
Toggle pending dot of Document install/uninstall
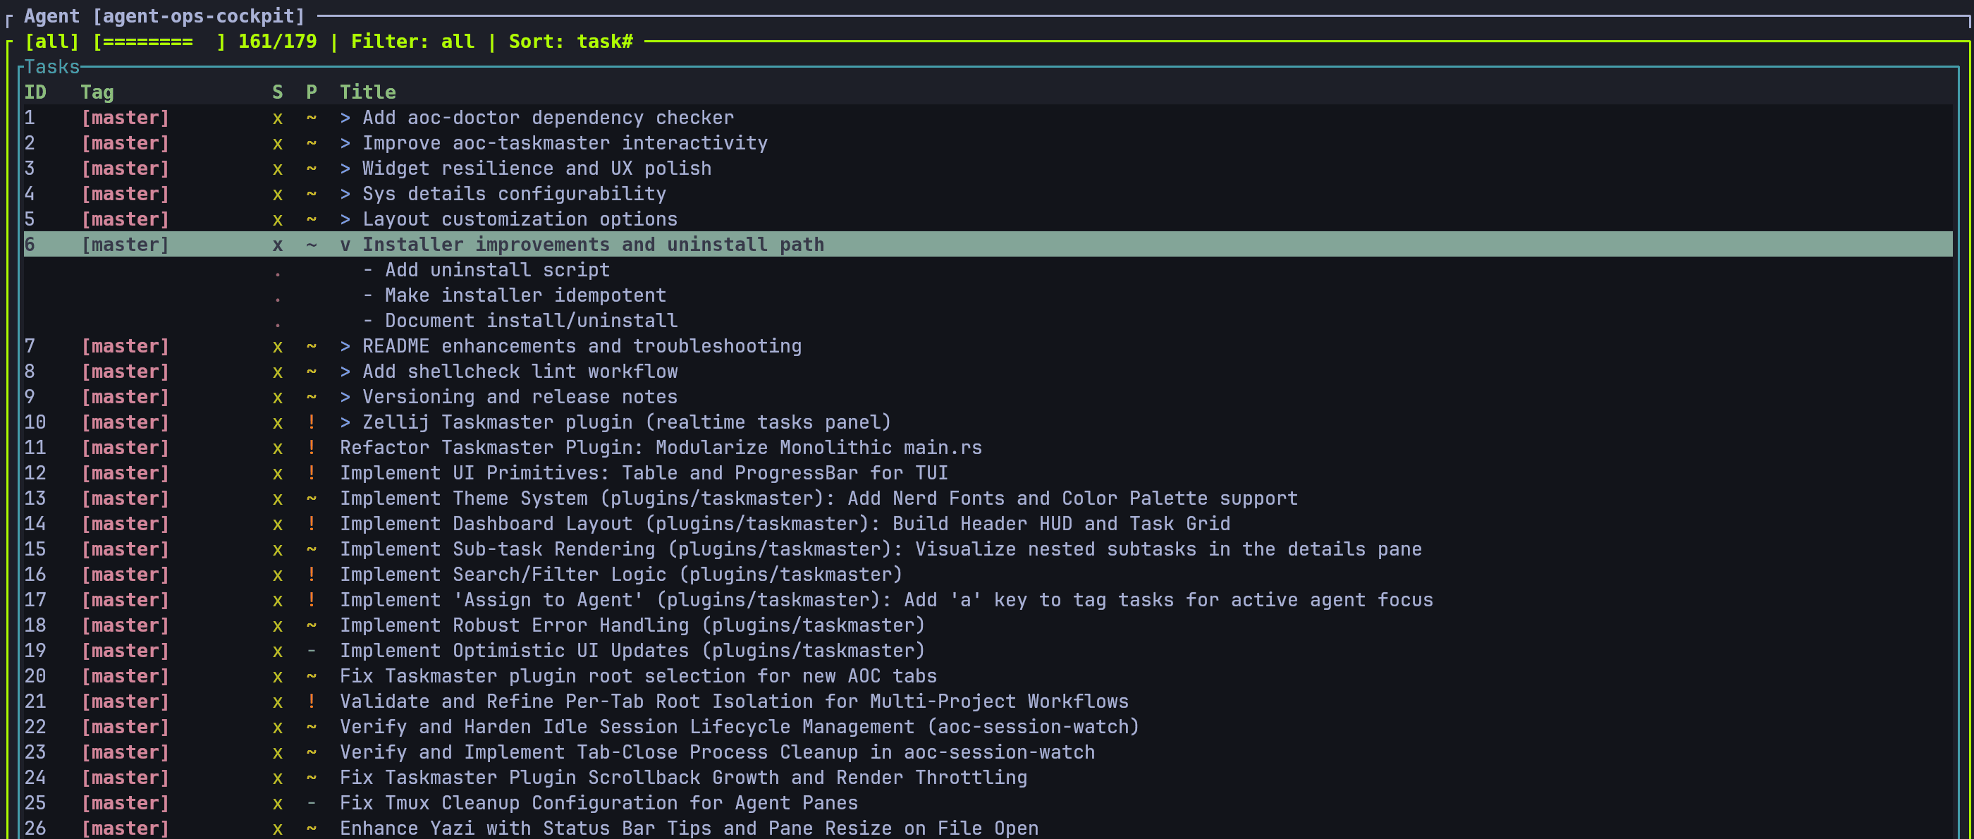point(277,324)
